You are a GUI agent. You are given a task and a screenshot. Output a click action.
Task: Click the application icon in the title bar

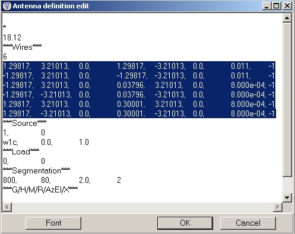[x=7, y=6]
